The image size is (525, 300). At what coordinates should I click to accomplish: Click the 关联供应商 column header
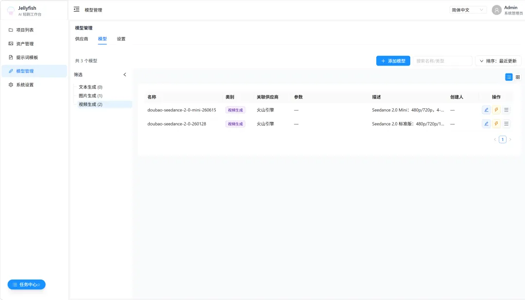[x=267, y=97]
